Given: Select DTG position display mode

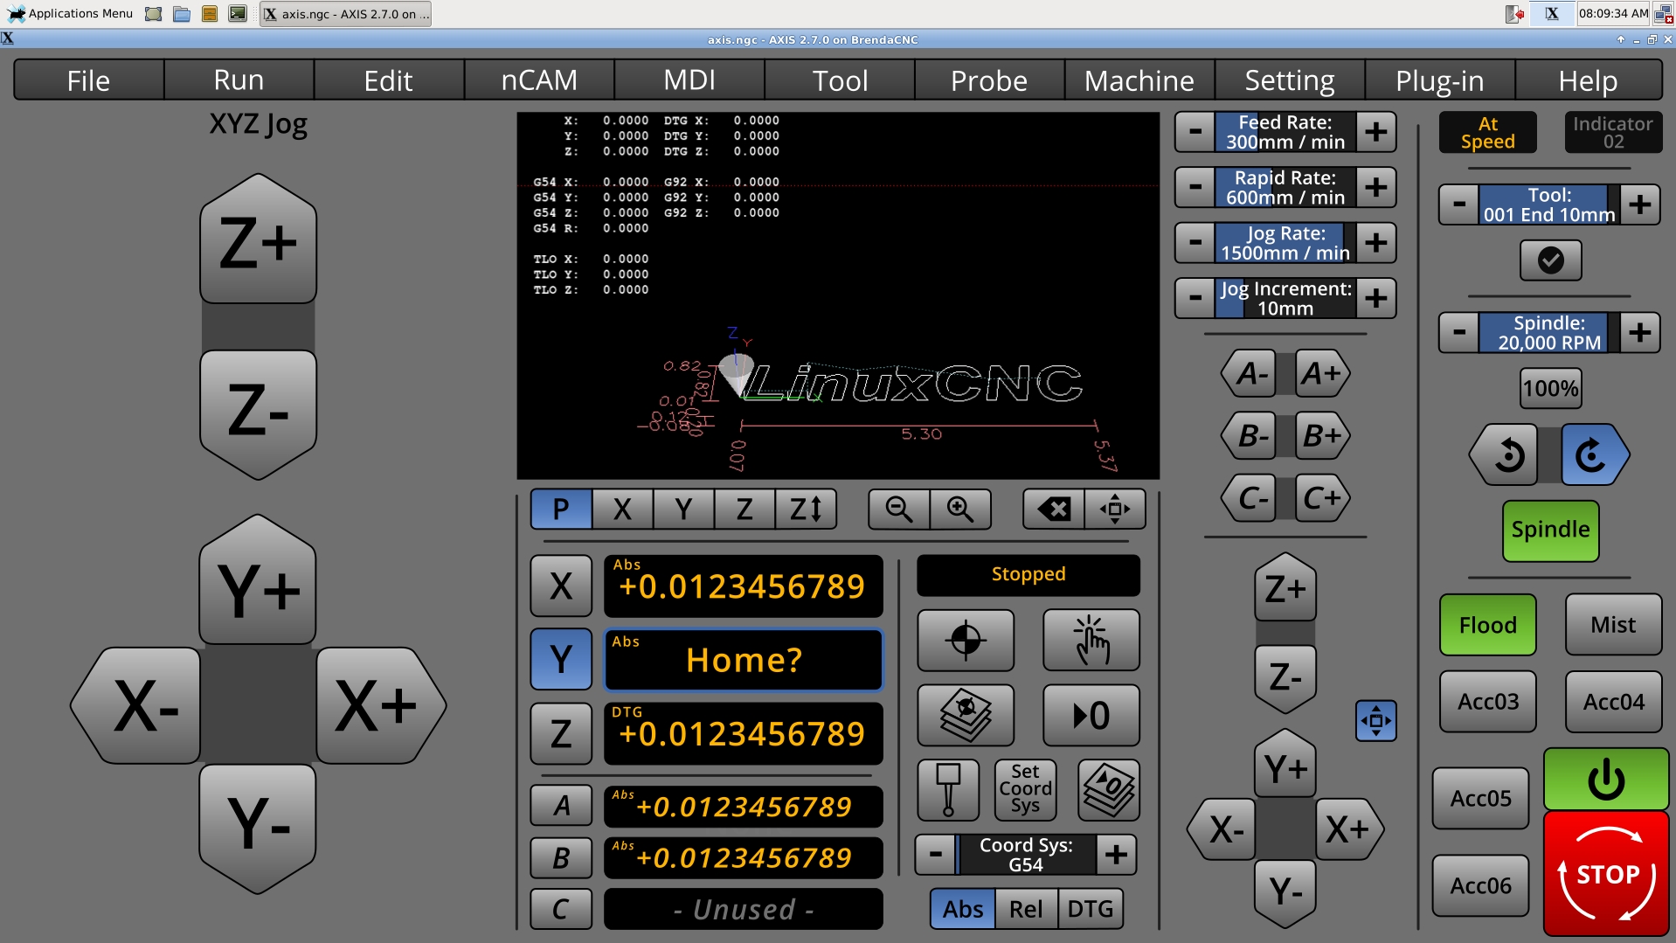Looking at the screenshot, I should 1091,909.
